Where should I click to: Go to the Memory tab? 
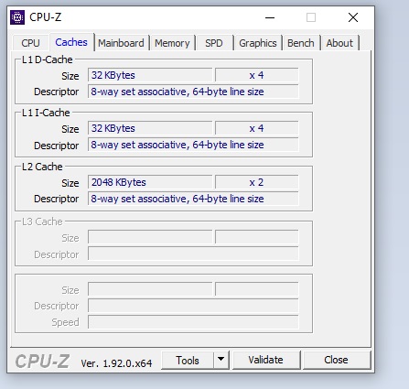pyautogui.click(x=172, y=43)
